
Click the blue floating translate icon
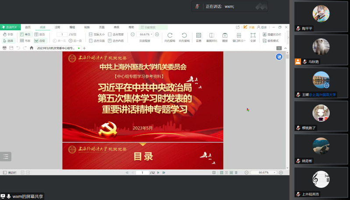pyautogui.click(x=279, y=57)
